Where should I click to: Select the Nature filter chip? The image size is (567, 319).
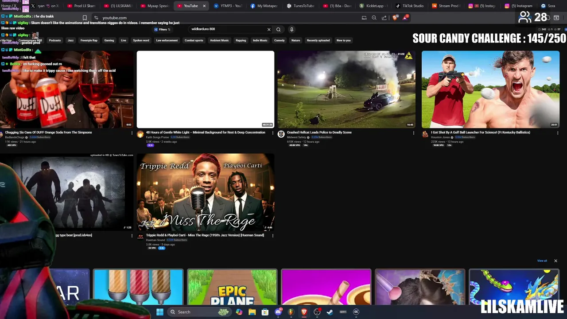click(296, 40)
